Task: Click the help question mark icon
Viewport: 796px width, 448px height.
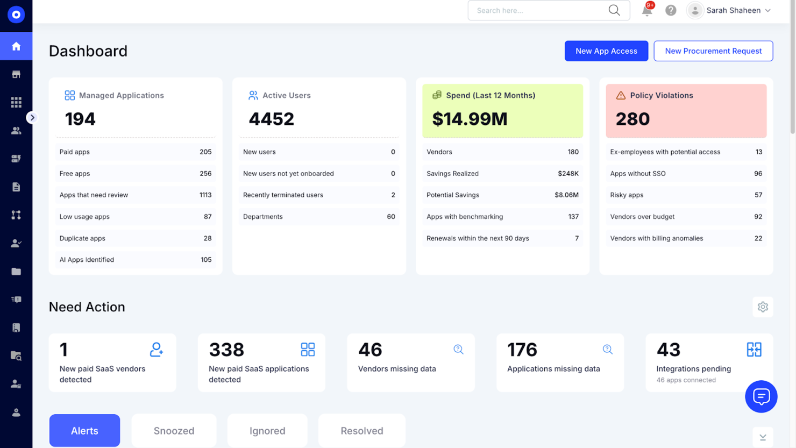Action: pos(670,10)
